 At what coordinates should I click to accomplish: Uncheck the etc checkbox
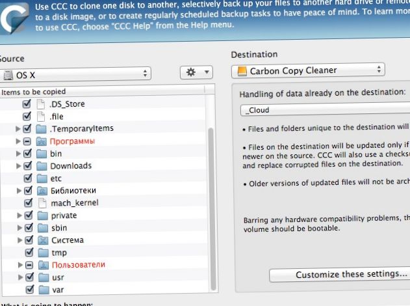point(28,178)
